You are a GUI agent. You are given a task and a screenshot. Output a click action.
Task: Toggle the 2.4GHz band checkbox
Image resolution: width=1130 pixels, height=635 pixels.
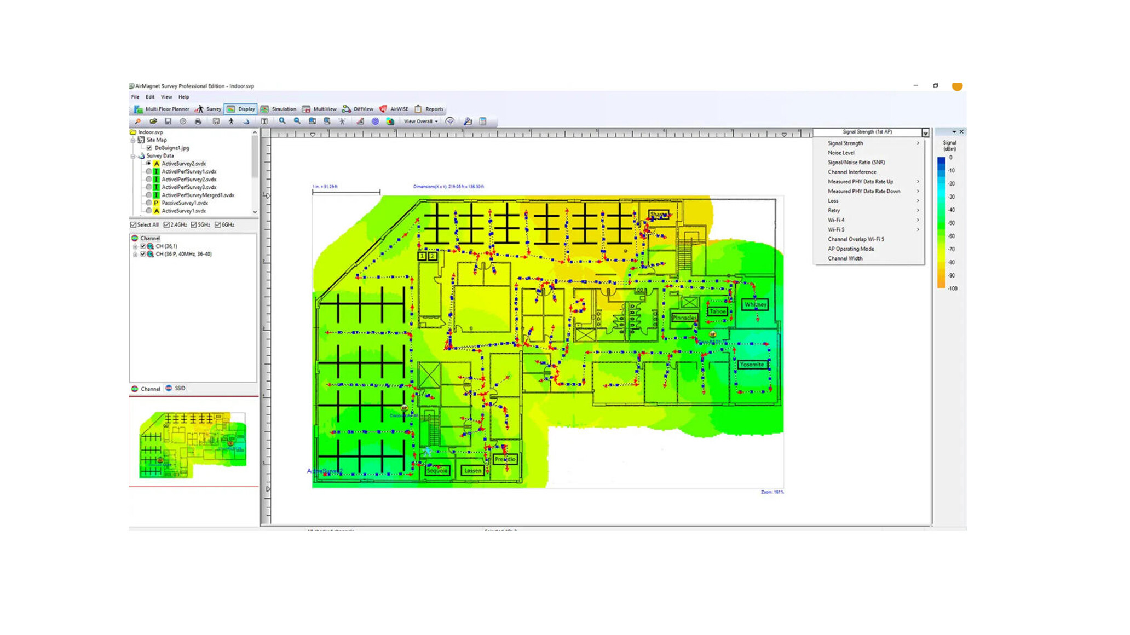[166, 225]
